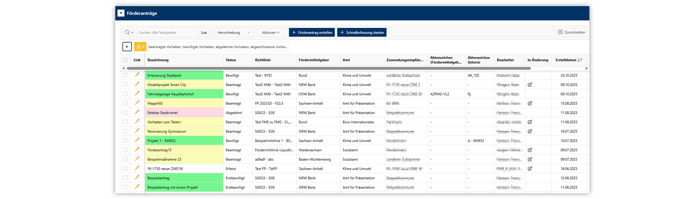Open the Aktionen menu
This screenshot has height=199, width=696.
[271, 33]
